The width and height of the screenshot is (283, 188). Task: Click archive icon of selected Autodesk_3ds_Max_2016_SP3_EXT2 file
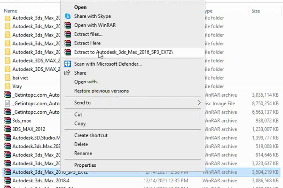click(8, 172)
